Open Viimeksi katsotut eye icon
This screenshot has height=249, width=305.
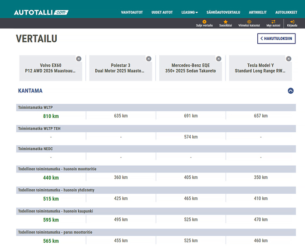tap(249, 22)
